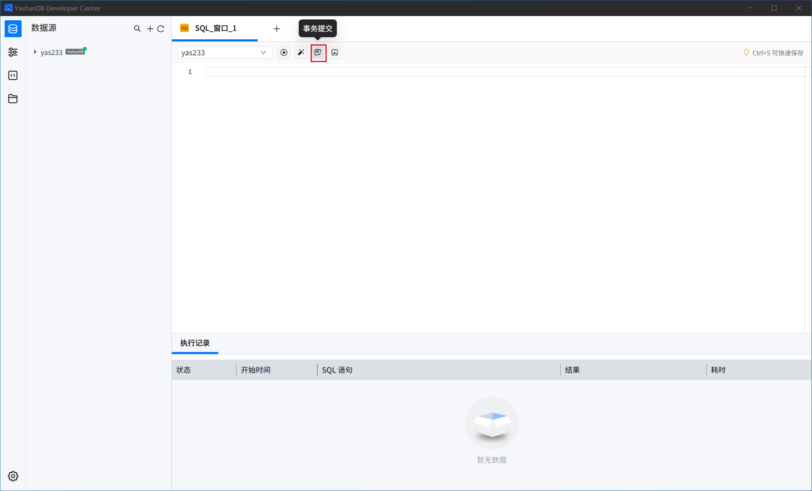Open the data source database sidebar icon
812x491 pixels.
[13, 29]
